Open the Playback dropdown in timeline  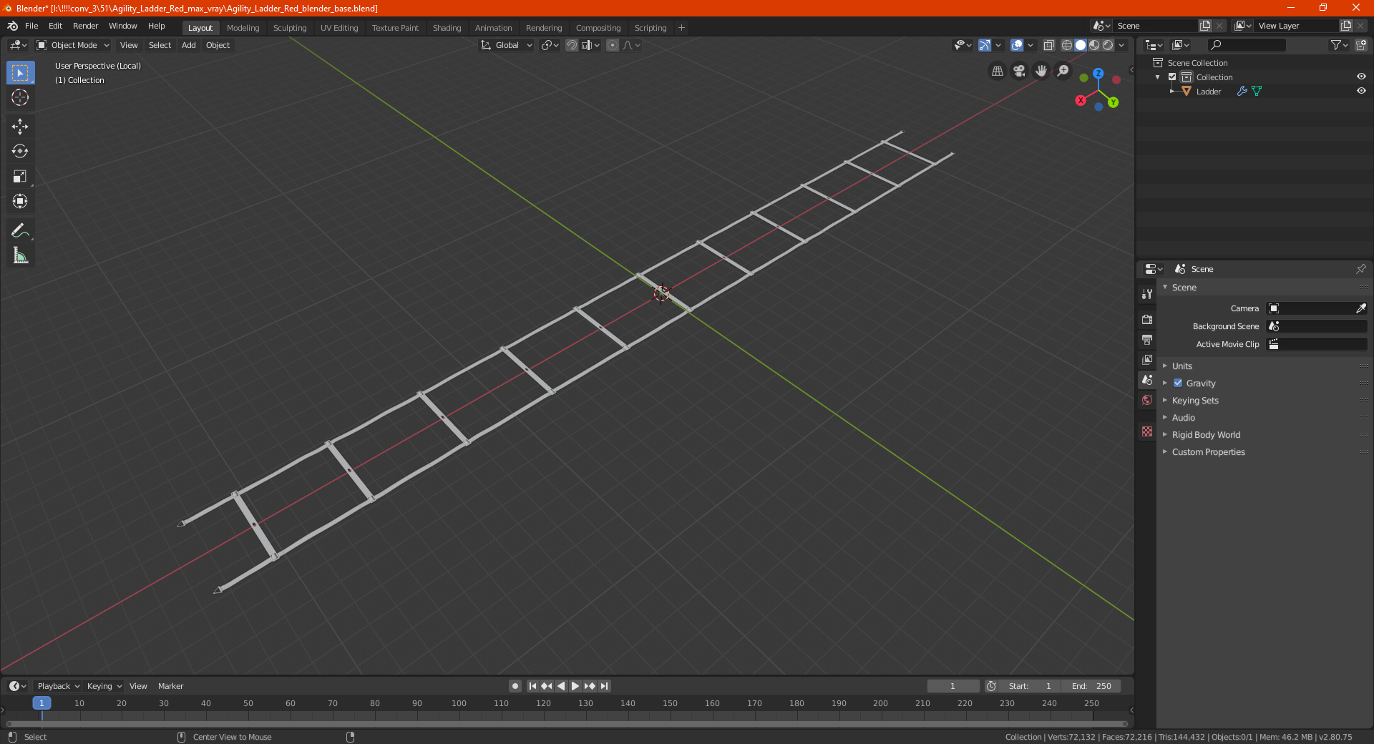click(x=58, y=686)
